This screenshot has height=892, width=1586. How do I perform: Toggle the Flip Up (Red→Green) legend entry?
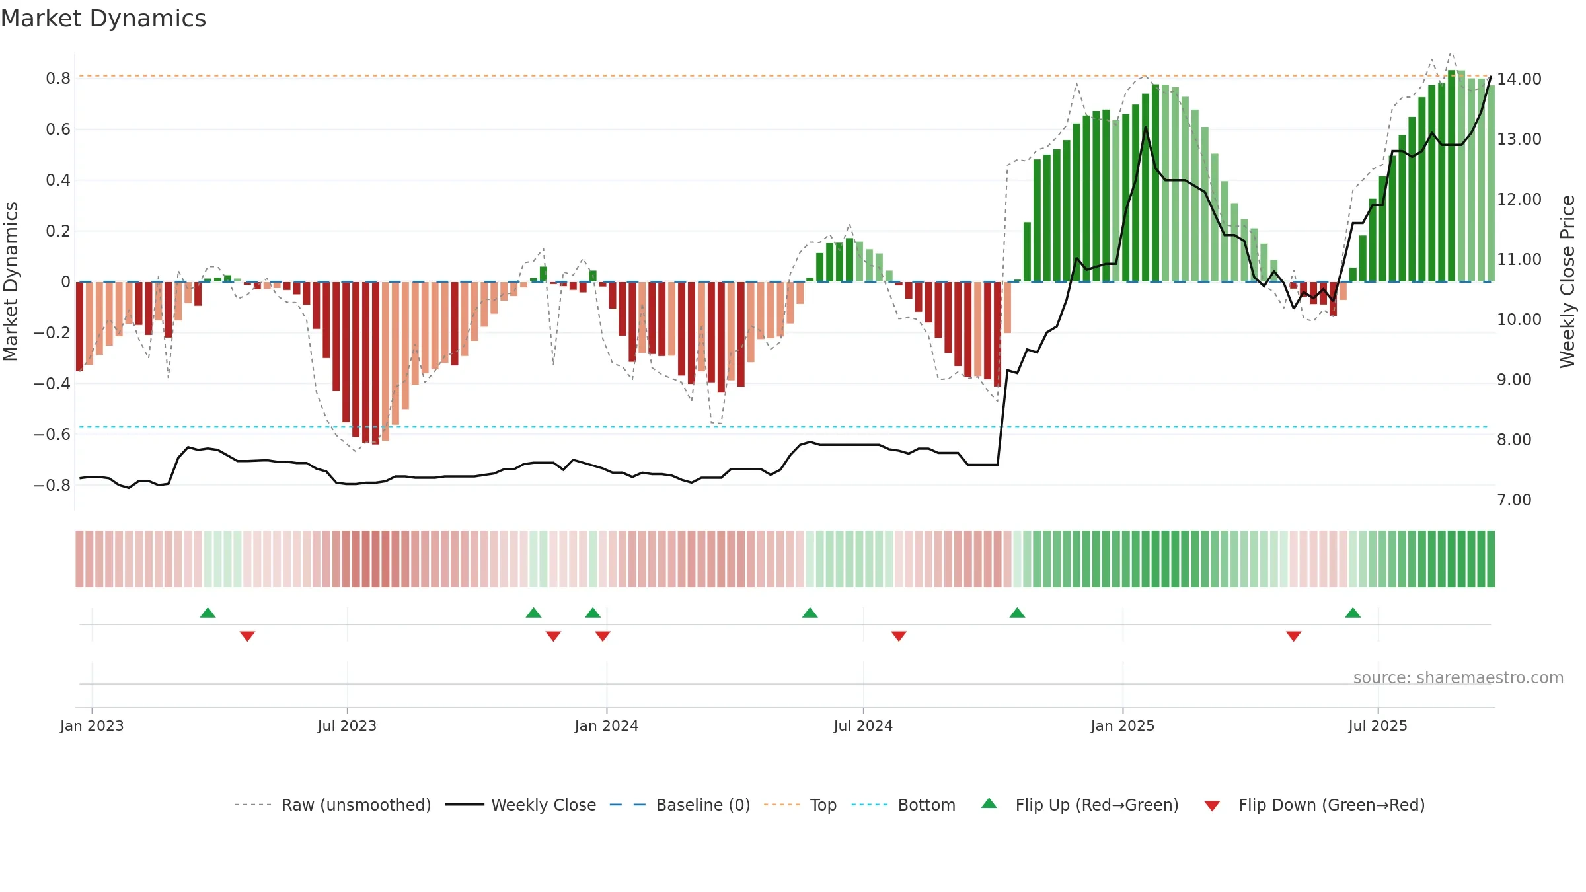point(1080,805)
